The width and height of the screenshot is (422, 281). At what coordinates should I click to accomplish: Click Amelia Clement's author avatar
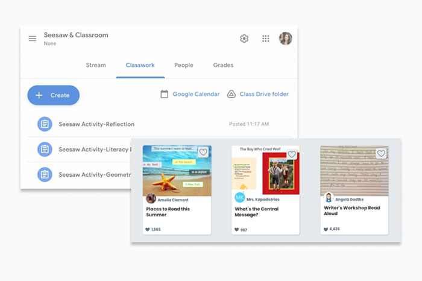pyautogui.click(x=151, y=198)
